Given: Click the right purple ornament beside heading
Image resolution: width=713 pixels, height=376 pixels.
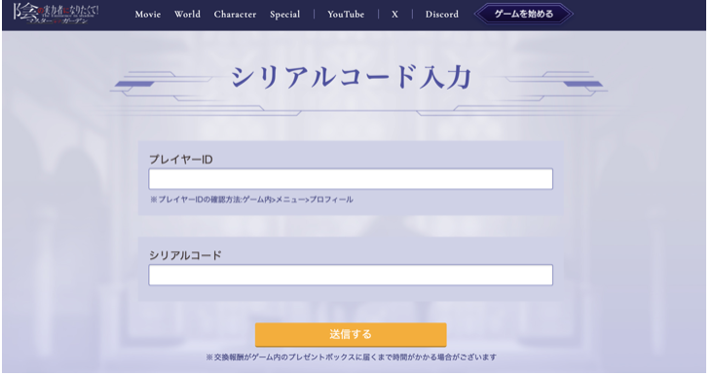Looking at the screenshot, I should pyautogui.click(x=583, y=84).
